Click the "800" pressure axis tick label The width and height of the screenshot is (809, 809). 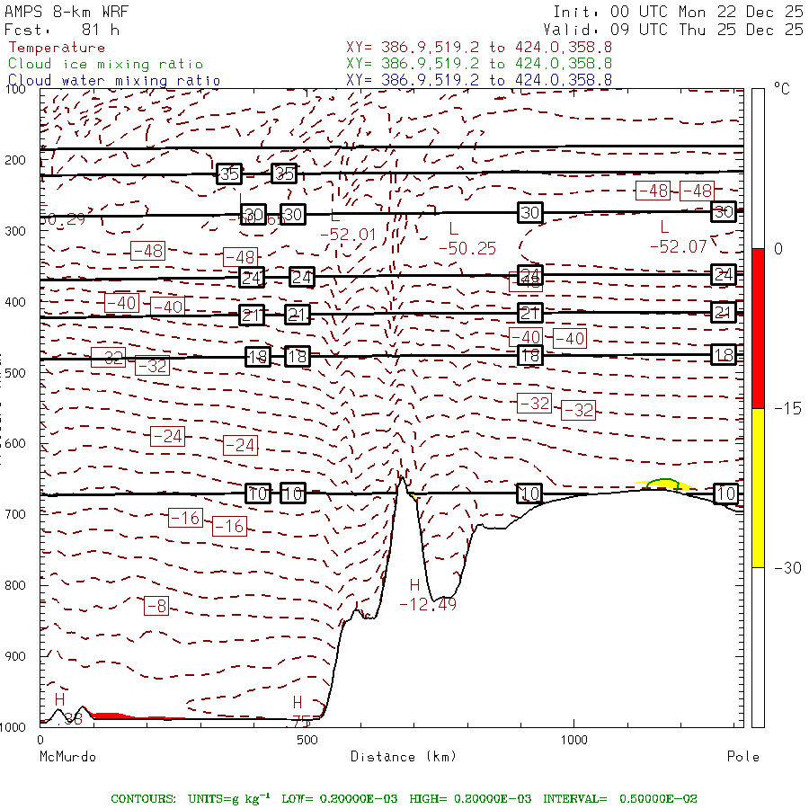(15, 585)
